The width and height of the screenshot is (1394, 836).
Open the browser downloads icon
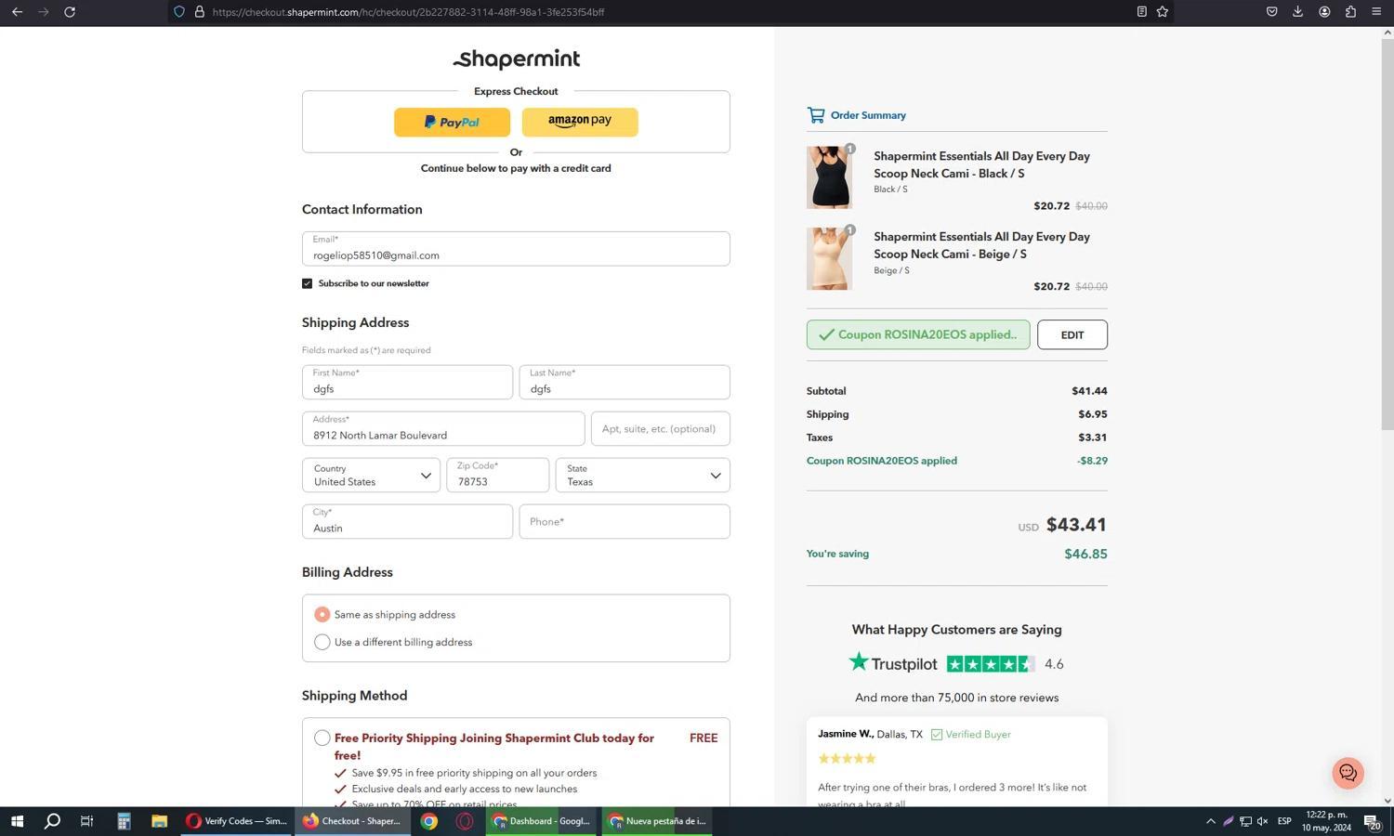click(1297, 12)
